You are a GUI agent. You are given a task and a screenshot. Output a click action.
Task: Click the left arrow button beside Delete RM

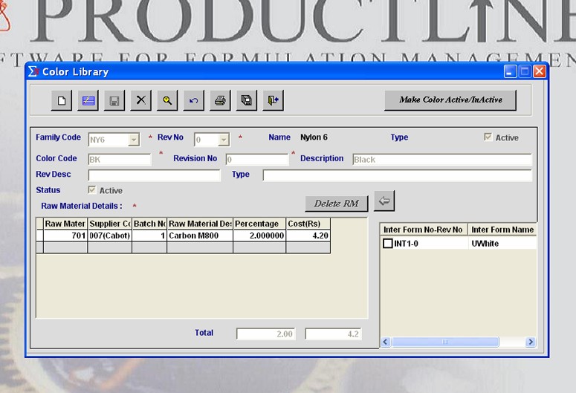[x=384, y=201]
